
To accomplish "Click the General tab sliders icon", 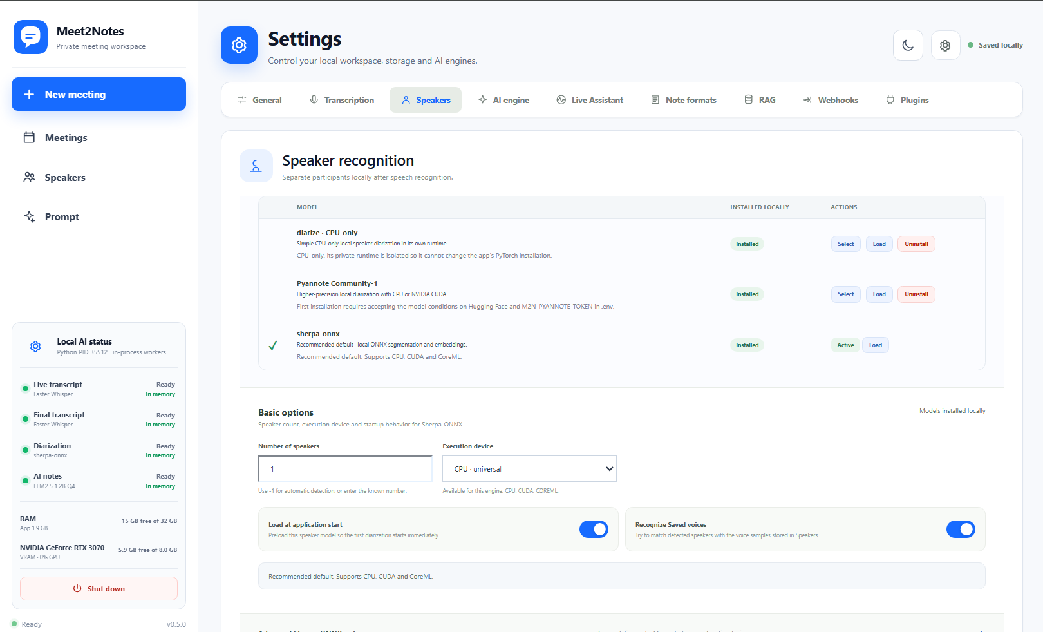I will pyautogui.click(x=242, y=100).
